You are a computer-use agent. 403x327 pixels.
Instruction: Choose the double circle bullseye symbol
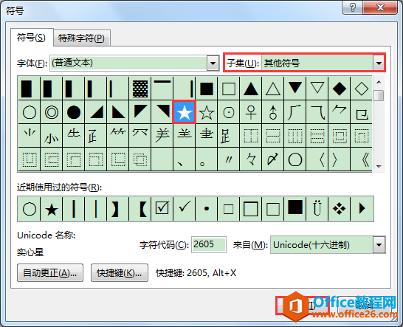tap(52, 112)
